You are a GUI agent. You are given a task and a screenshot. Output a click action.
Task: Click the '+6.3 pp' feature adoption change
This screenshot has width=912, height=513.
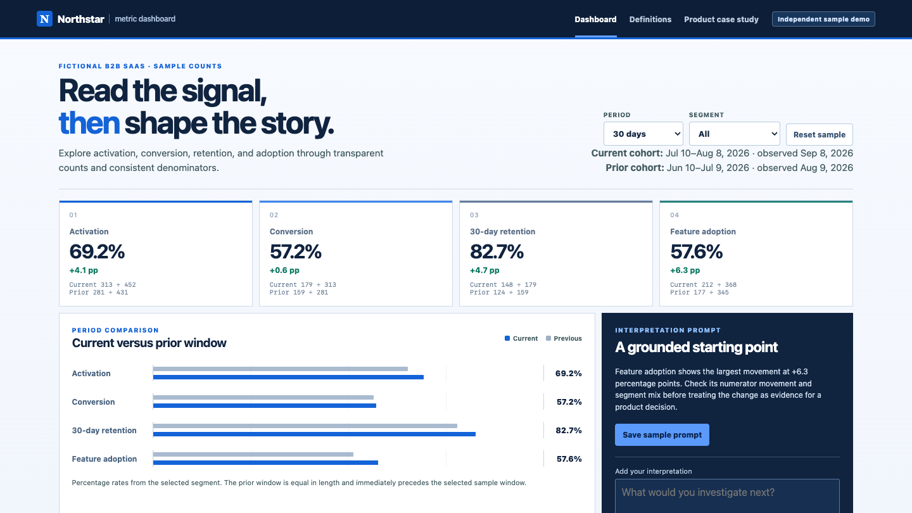(x=685, y=270)
